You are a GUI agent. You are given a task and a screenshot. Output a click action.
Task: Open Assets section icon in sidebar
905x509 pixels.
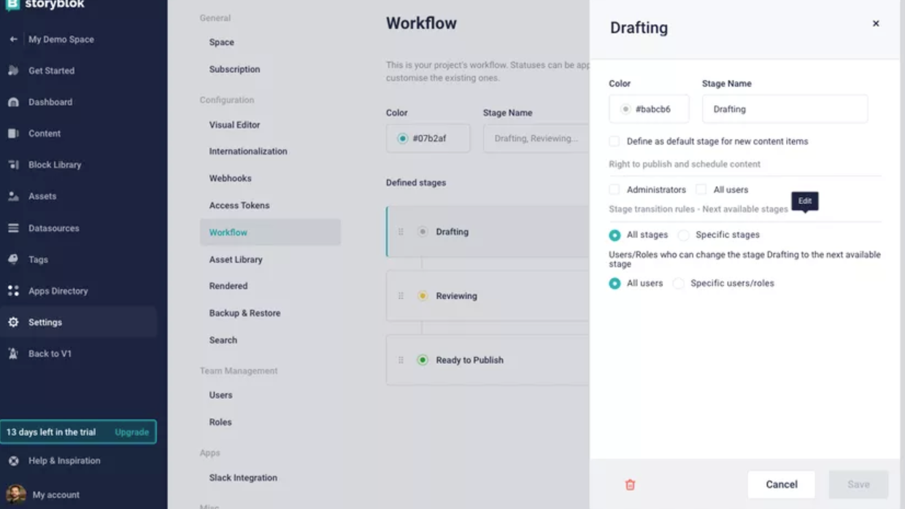13,196
